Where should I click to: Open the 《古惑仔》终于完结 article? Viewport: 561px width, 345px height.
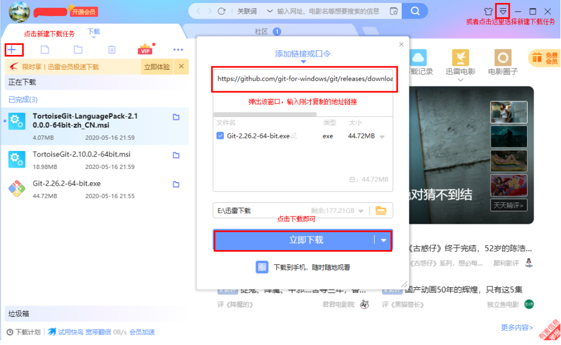click(x=470, y=248)
